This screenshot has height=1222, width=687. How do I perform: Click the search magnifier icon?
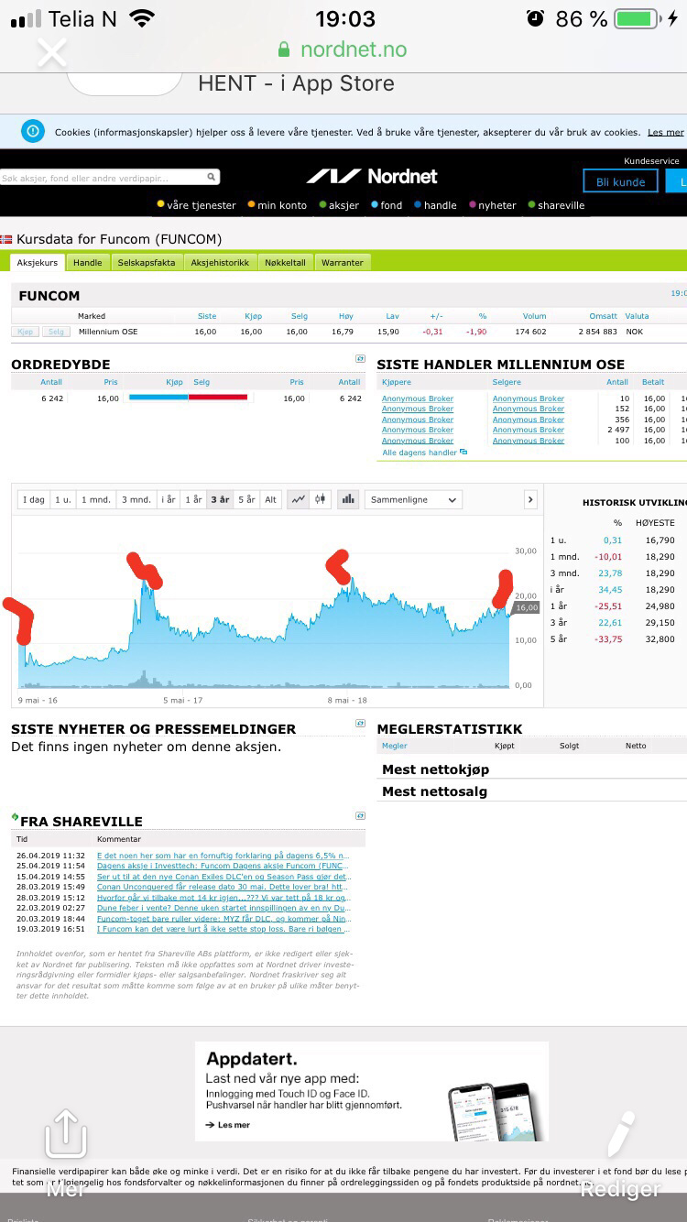212,178
